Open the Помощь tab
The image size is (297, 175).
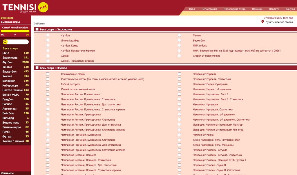[x=257, y=9]
